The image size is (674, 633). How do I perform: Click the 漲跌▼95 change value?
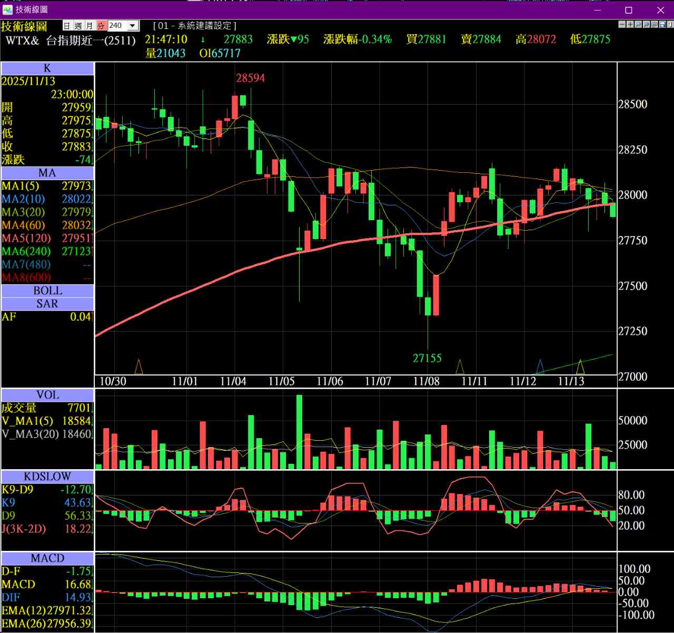coord(288,39)
